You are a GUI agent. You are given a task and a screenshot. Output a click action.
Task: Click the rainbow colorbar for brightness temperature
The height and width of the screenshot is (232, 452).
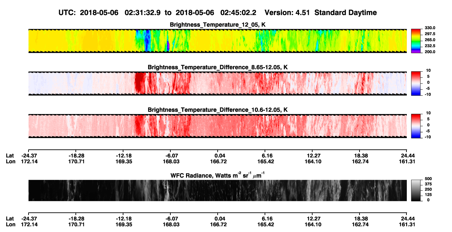416,40
